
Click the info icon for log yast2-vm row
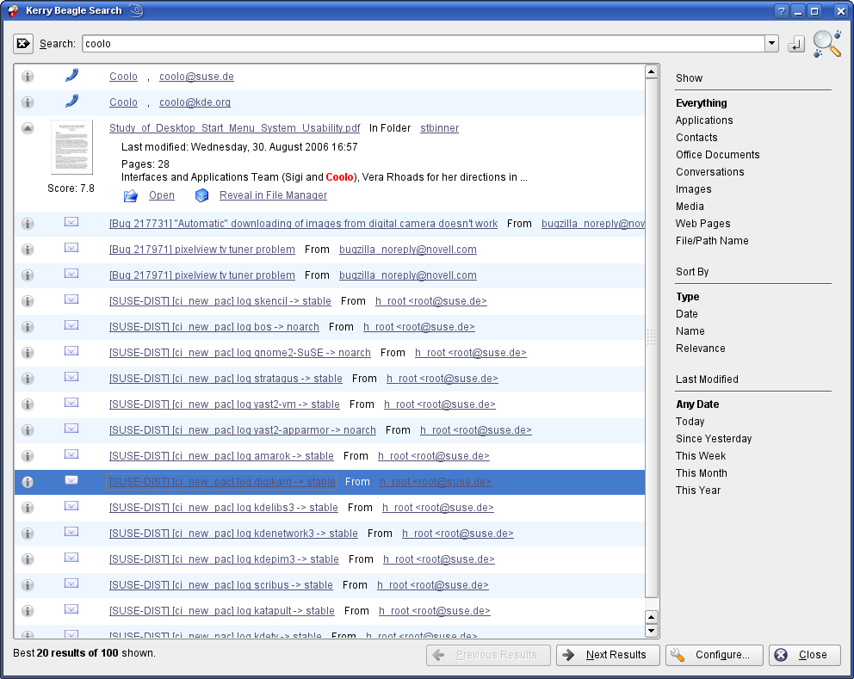coord(28,404)
